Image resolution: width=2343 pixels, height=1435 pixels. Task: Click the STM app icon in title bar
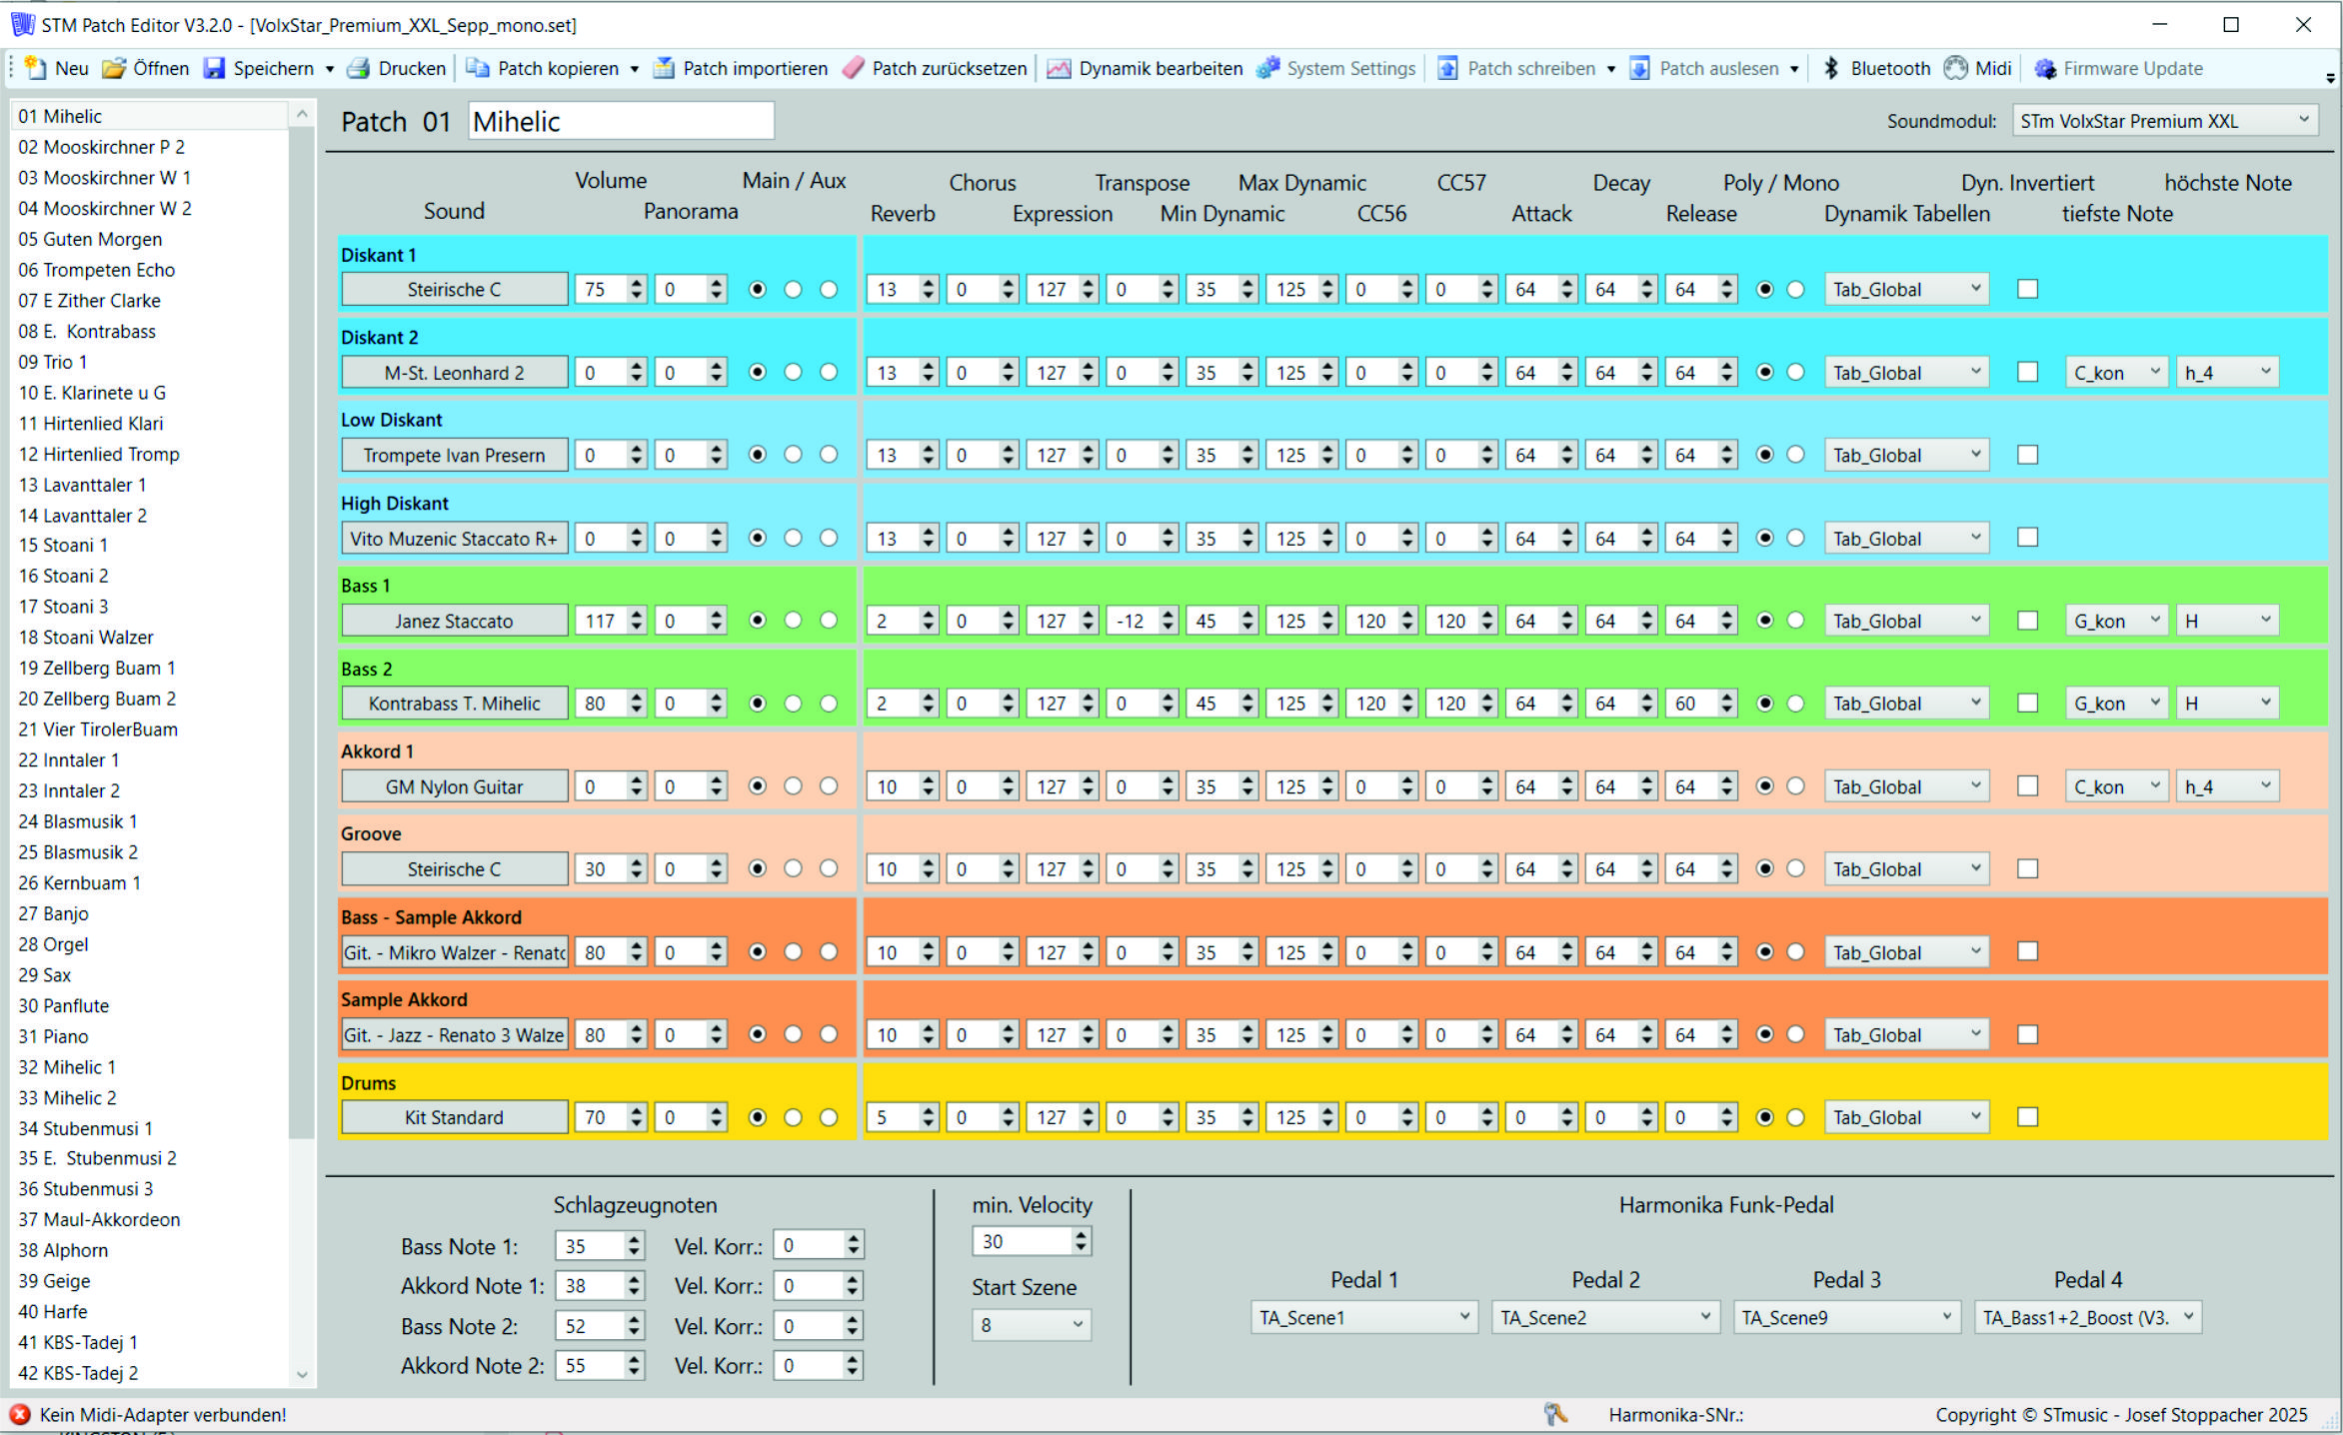[21, 24]
